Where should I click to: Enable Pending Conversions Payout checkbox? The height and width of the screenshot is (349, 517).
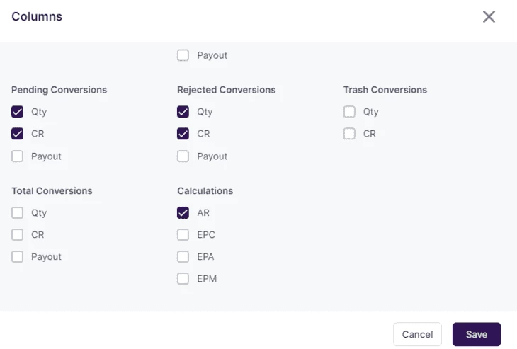[x=17, y=156]
